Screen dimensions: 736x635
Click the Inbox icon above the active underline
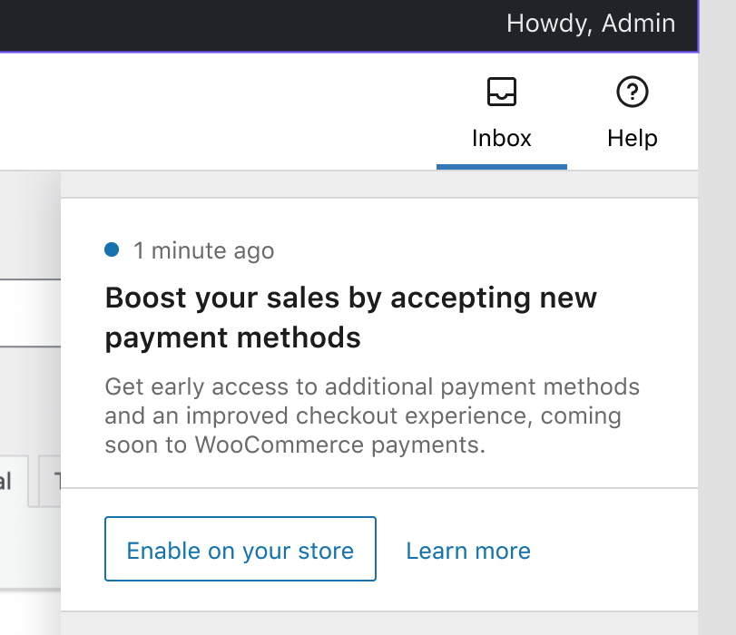click(502, 92)
